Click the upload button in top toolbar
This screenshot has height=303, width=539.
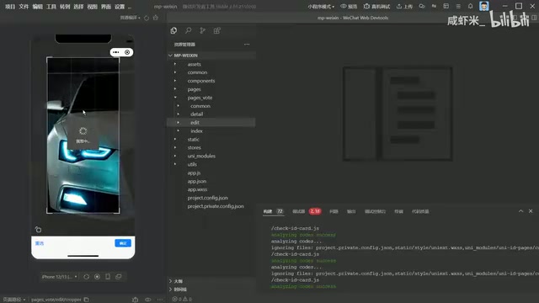tap(404, 6)
